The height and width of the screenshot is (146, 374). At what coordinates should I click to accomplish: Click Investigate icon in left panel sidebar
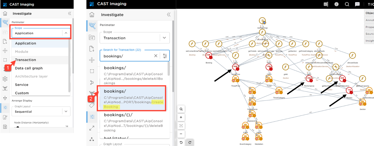pyautogui.click(x=5, y=23)
